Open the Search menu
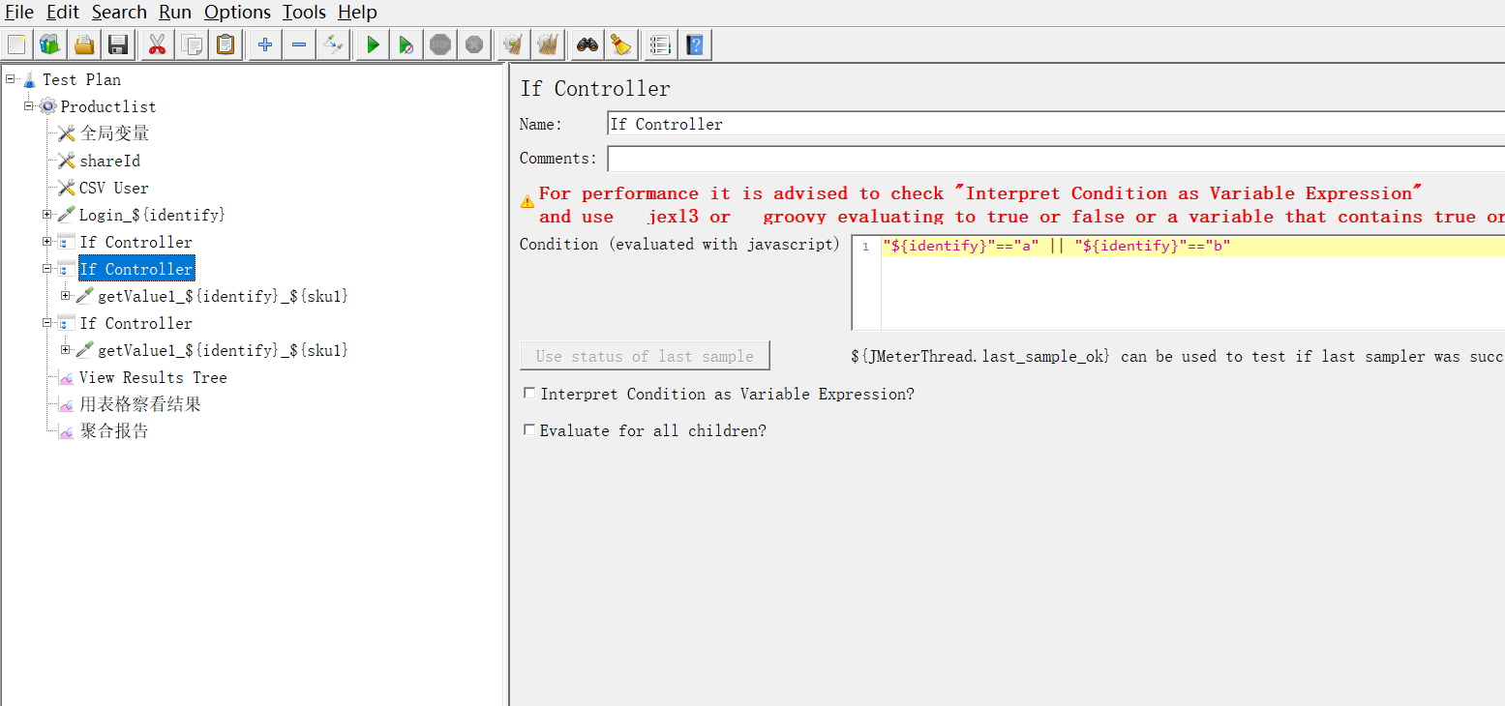The width and height of the screenshot is (1505, 706). pos(119,13)
